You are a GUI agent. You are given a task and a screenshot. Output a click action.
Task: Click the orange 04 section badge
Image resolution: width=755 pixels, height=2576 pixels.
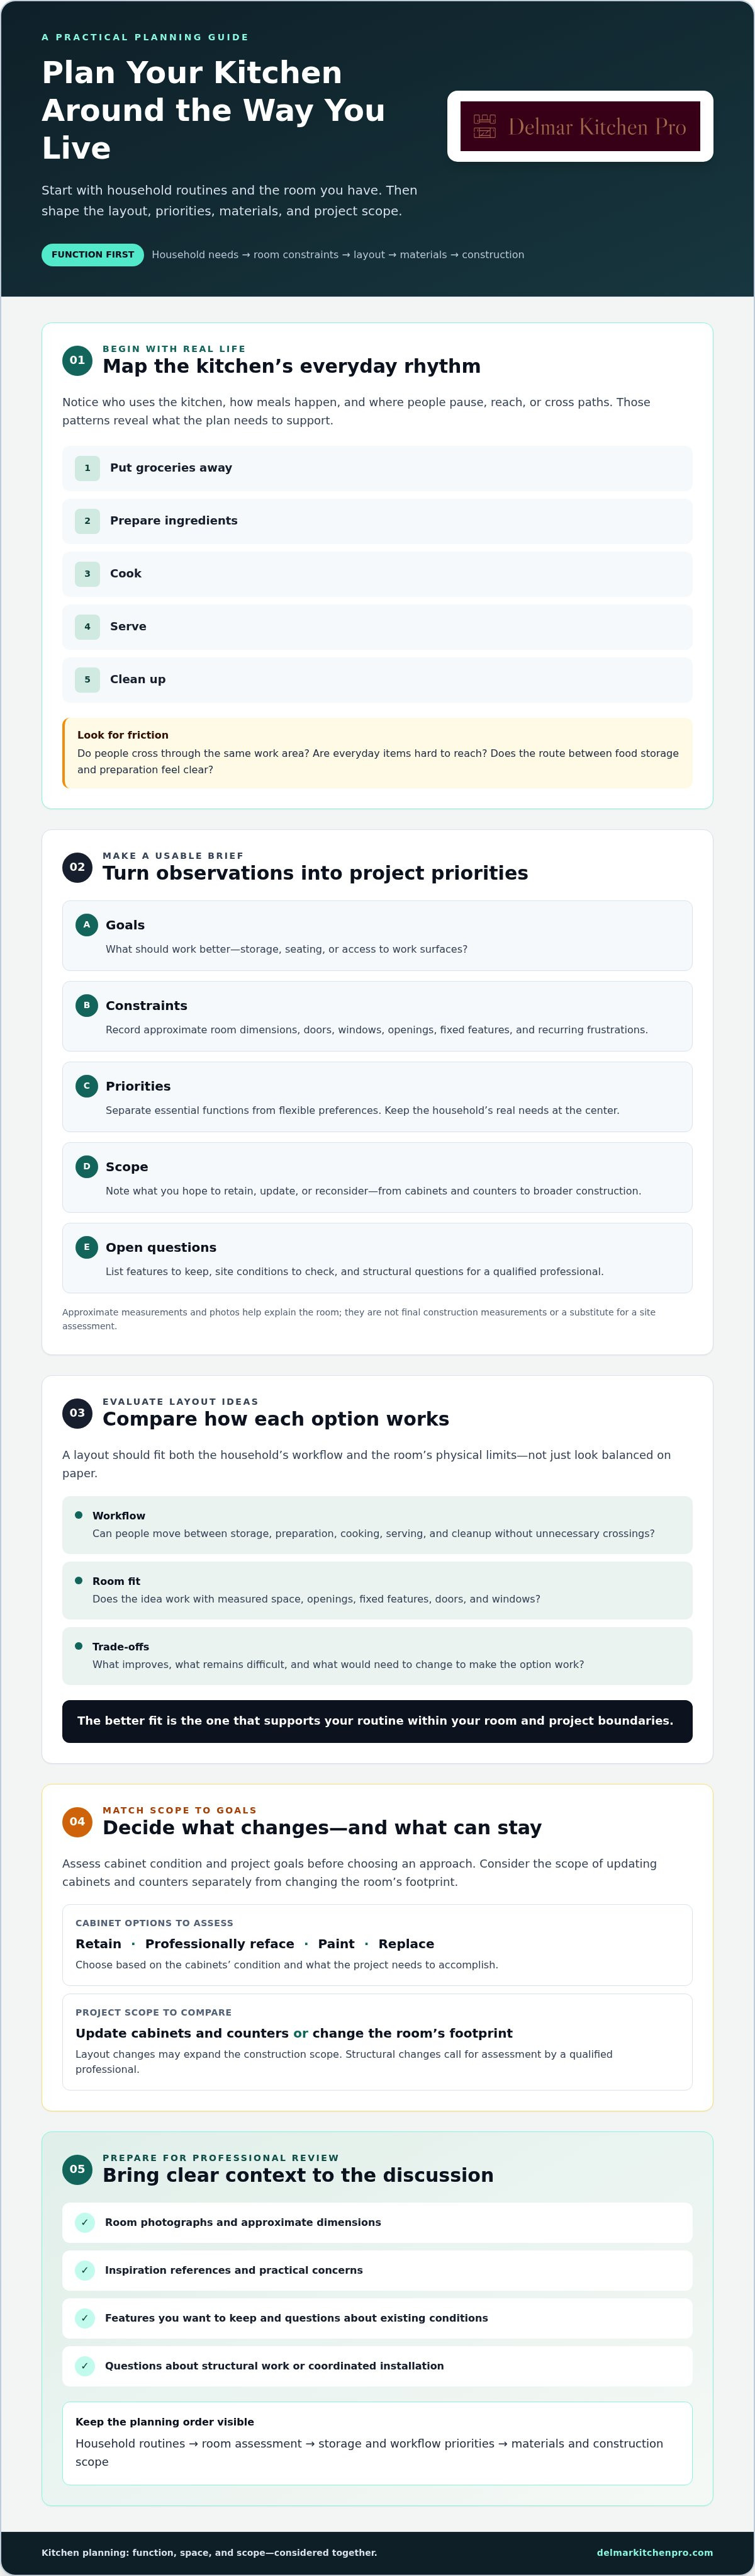click(x=77, y=1822)
